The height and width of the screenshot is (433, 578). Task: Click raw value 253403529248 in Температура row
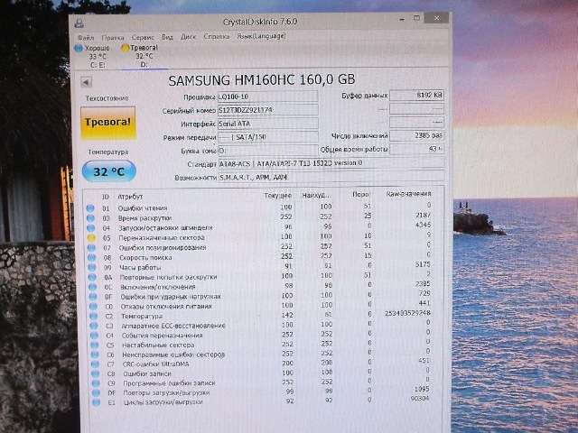tap(407, 313)
